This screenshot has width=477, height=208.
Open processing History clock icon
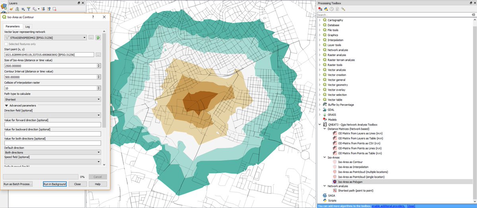(x=332, y=9)
